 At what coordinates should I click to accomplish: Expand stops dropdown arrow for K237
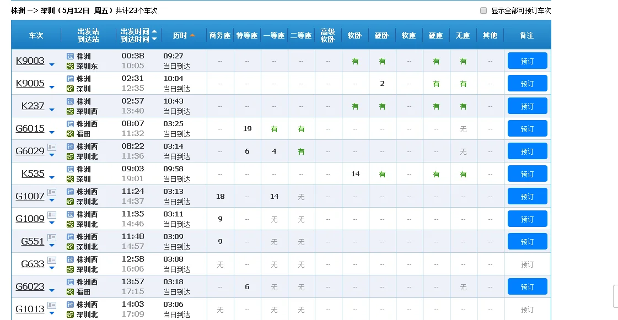[x=52, y=110]
